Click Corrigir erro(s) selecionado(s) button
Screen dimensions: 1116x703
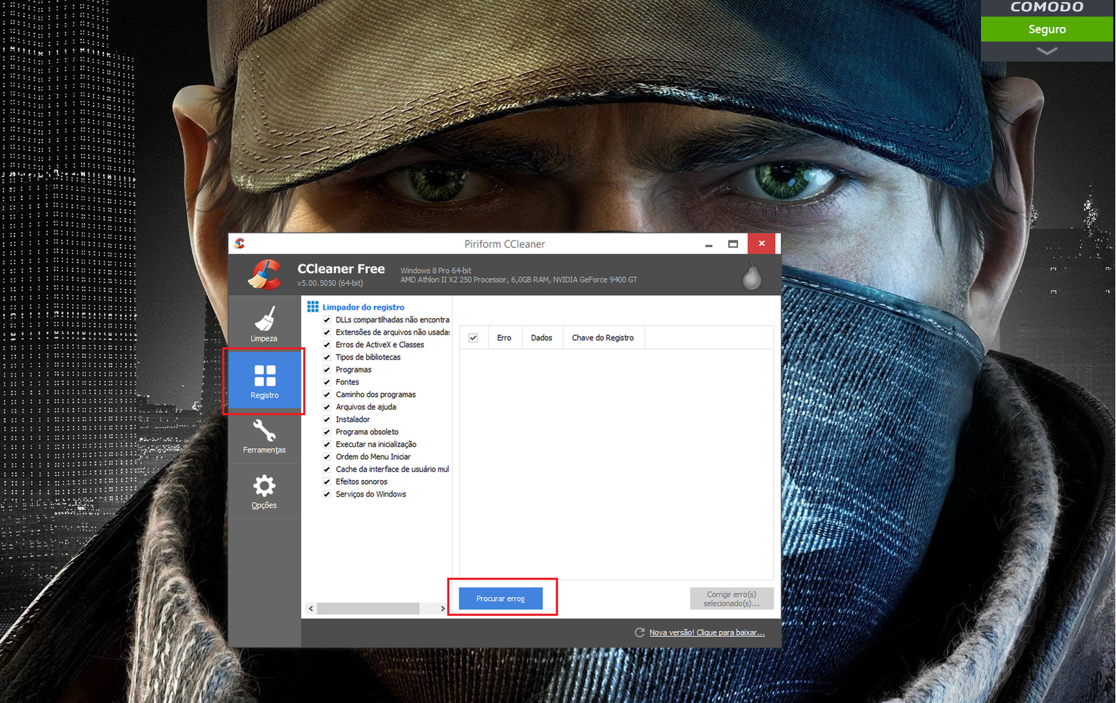coord(732,598)
